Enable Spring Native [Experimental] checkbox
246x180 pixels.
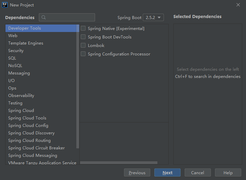tap(83, 28)
